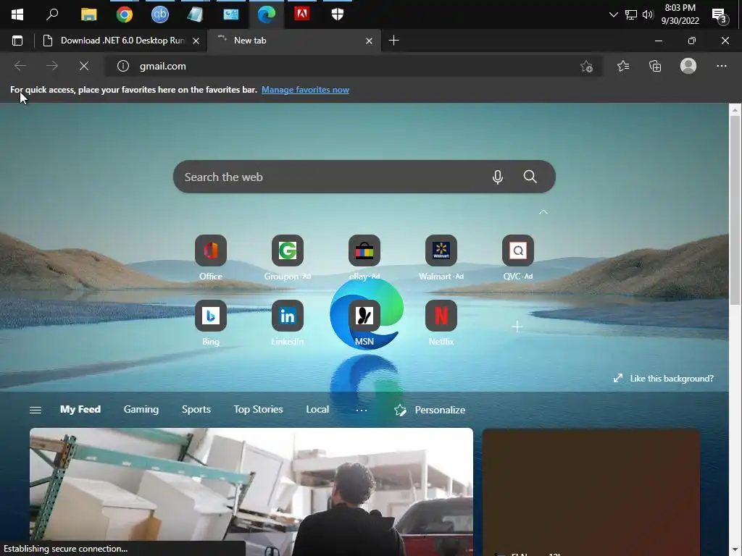The width and height of the screenshot is (742, 556).
Task: Collapse the quick links section
Action: (543, 212)
